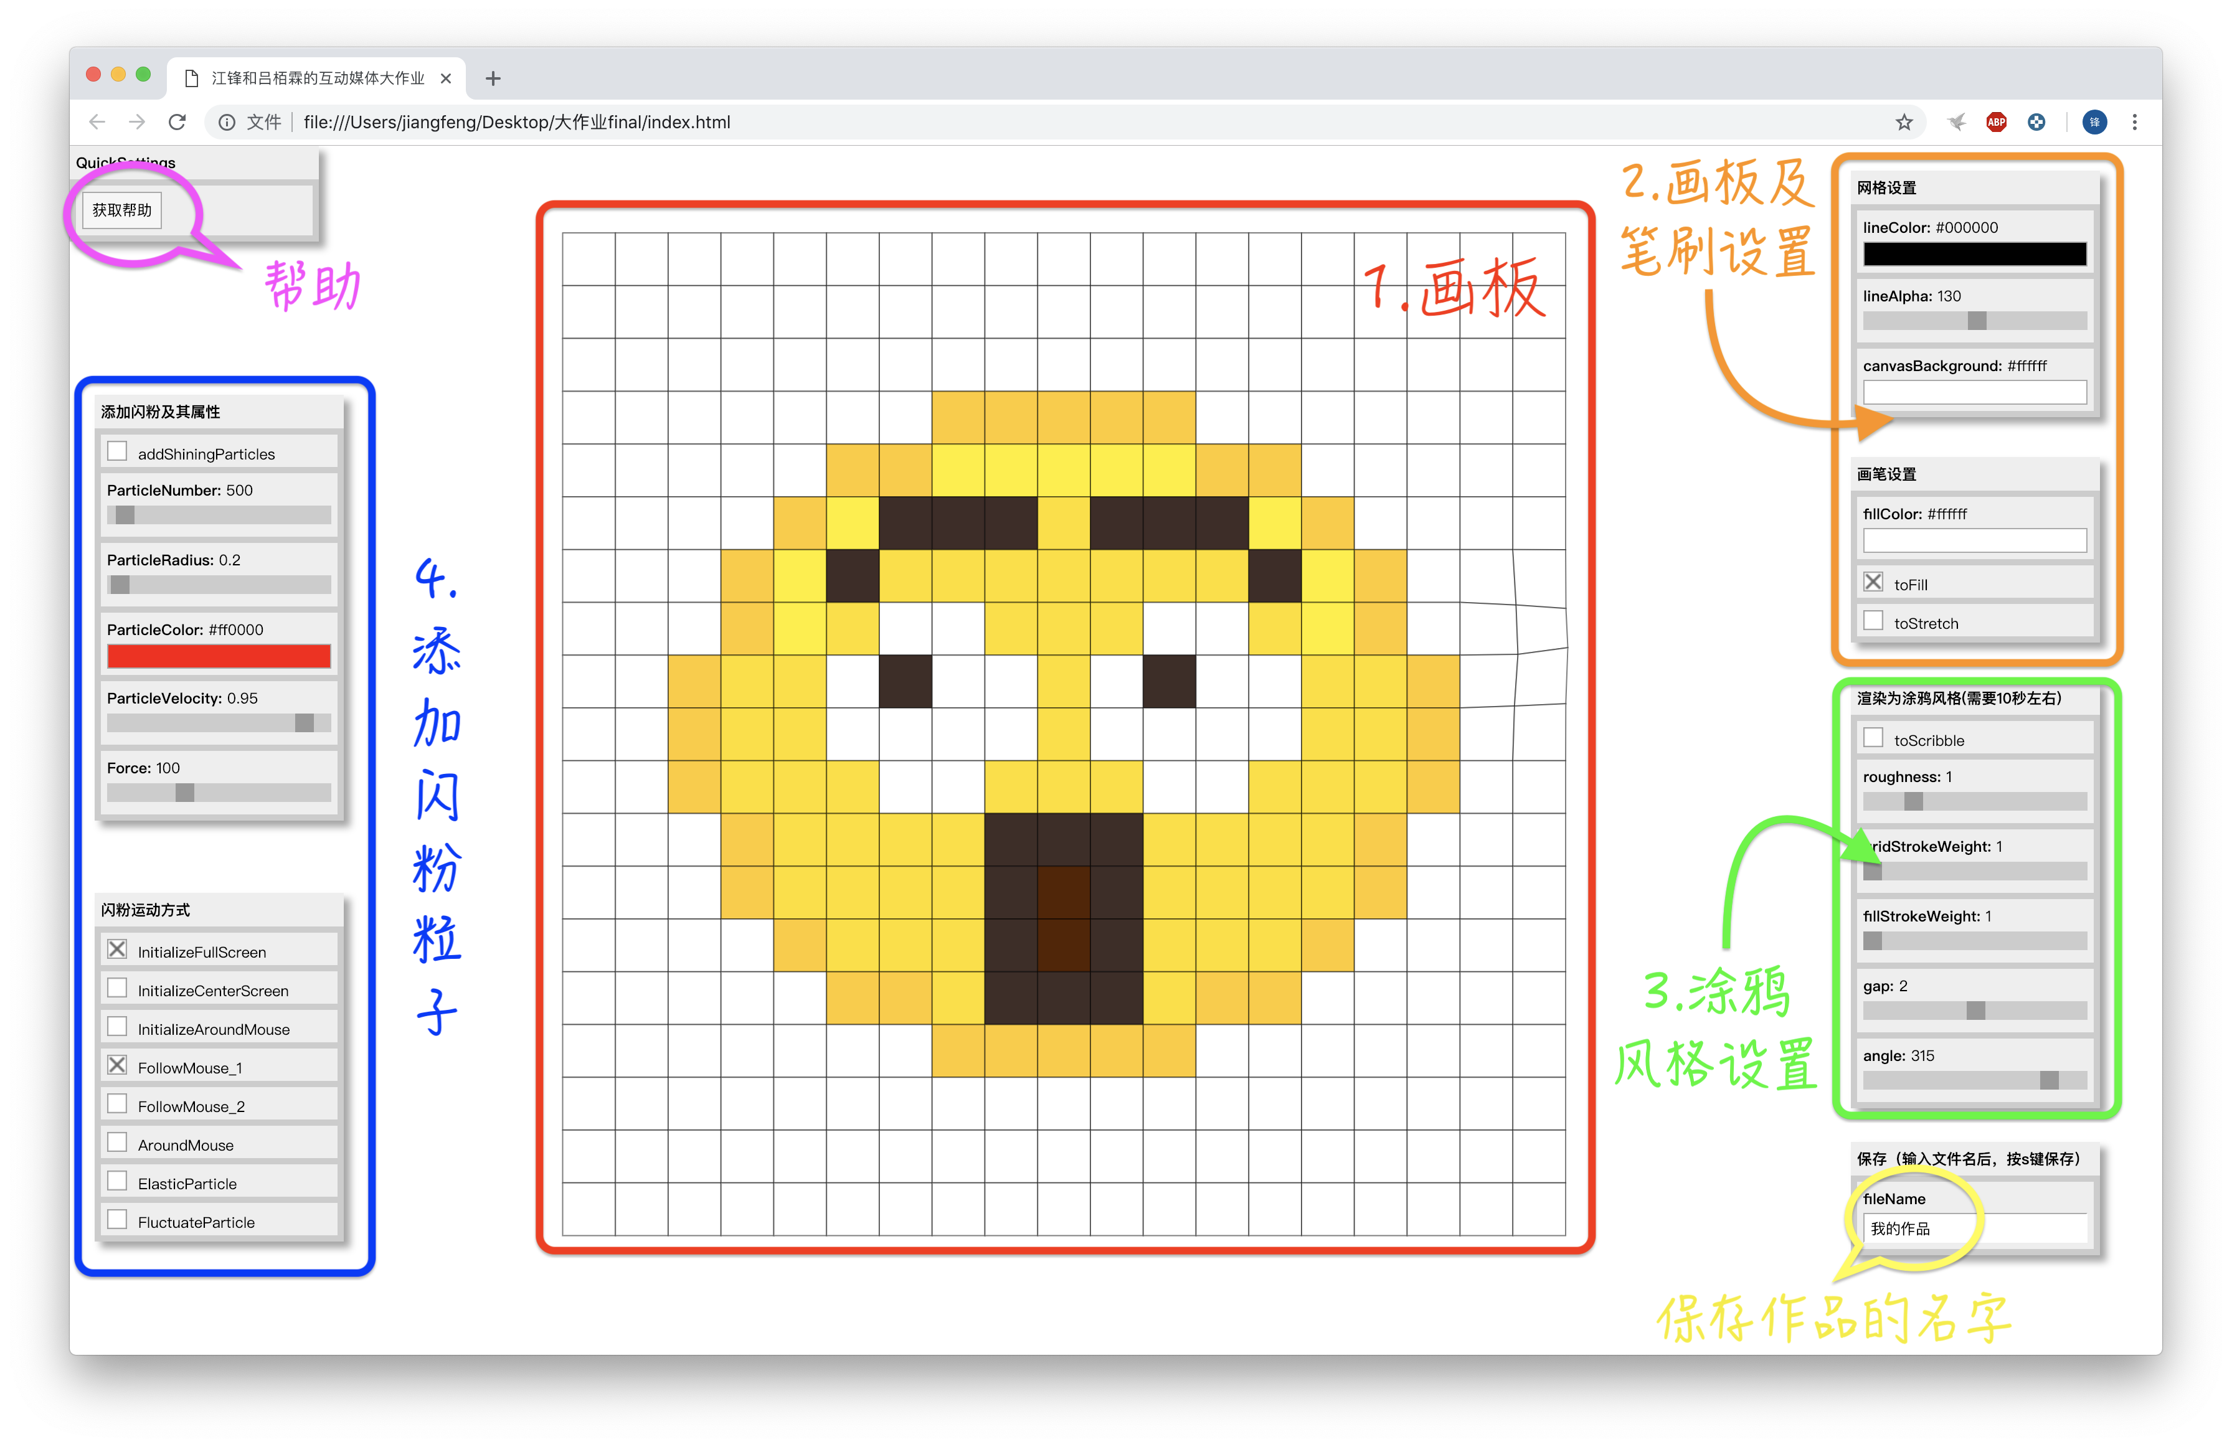Select the 互动媒体大作业 browser tab
Screen dimensions: 2232x1447
[x=317, y=79]
